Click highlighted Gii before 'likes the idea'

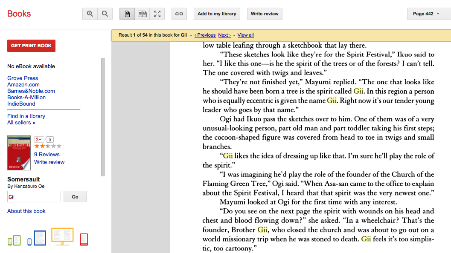[x=228, y=156]
